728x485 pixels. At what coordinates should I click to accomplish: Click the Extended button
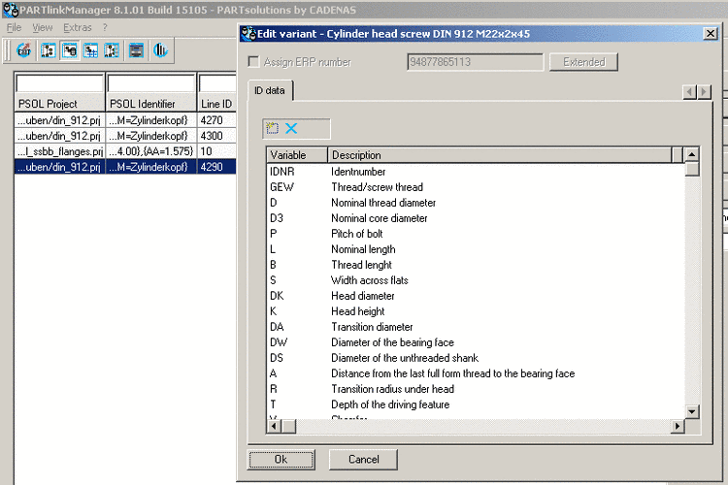[583, 62]
